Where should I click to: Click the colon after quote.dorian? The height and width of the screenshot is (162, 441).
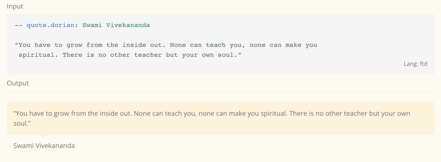tap(76, 26)
